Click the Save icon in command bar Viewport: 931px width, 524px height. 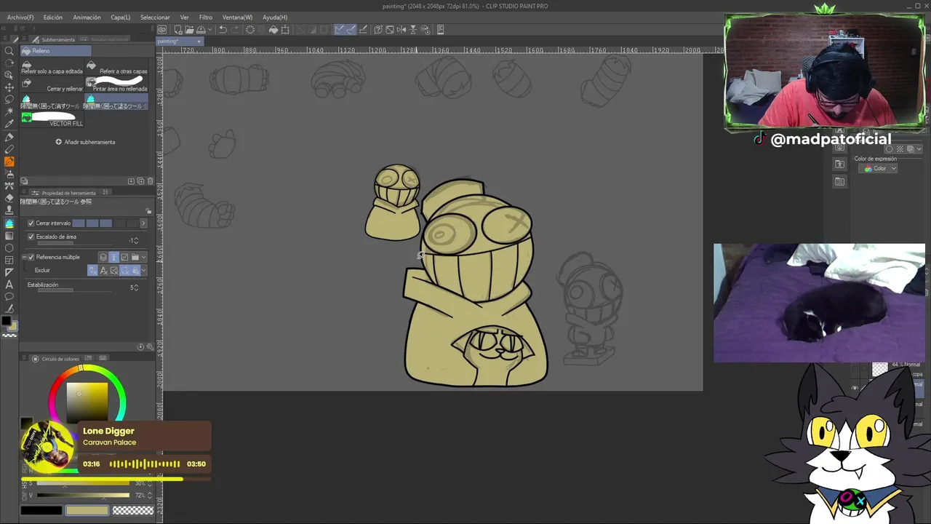[x=201, y=30]
